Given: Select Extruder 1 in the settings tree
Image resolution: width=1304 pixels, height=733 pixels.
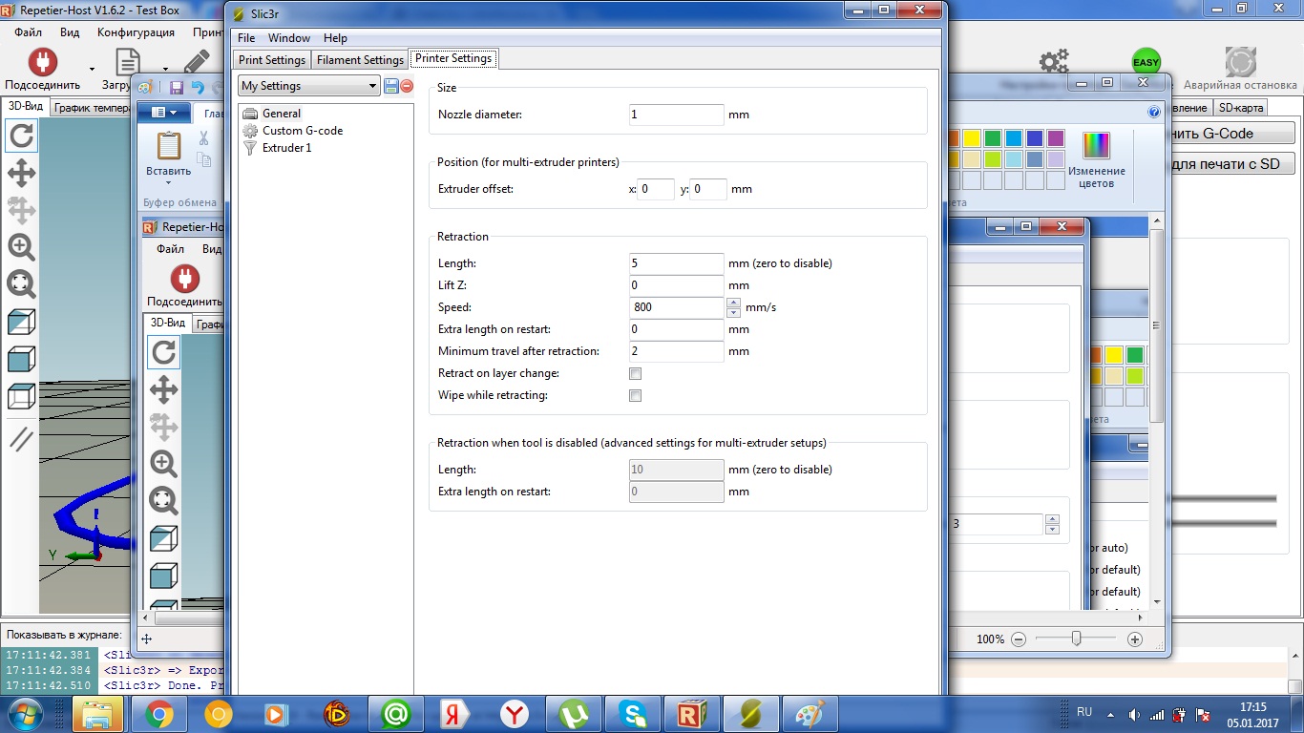Looking at the screenshot, I should (x=286, y=148).
